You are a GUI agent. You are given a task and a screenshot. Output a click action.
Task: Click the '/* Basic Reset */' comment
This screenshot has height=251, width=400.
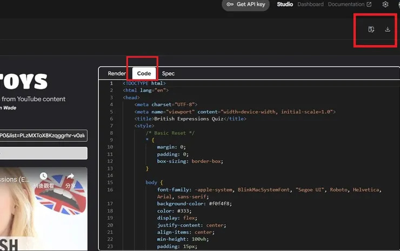[170, 133]
